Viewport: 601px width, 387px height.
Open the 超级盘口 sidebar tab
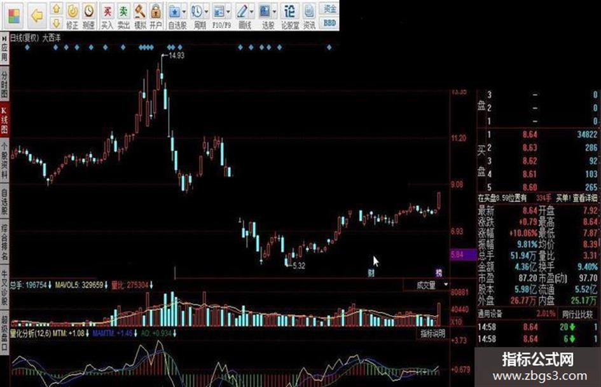click(4, 332)
